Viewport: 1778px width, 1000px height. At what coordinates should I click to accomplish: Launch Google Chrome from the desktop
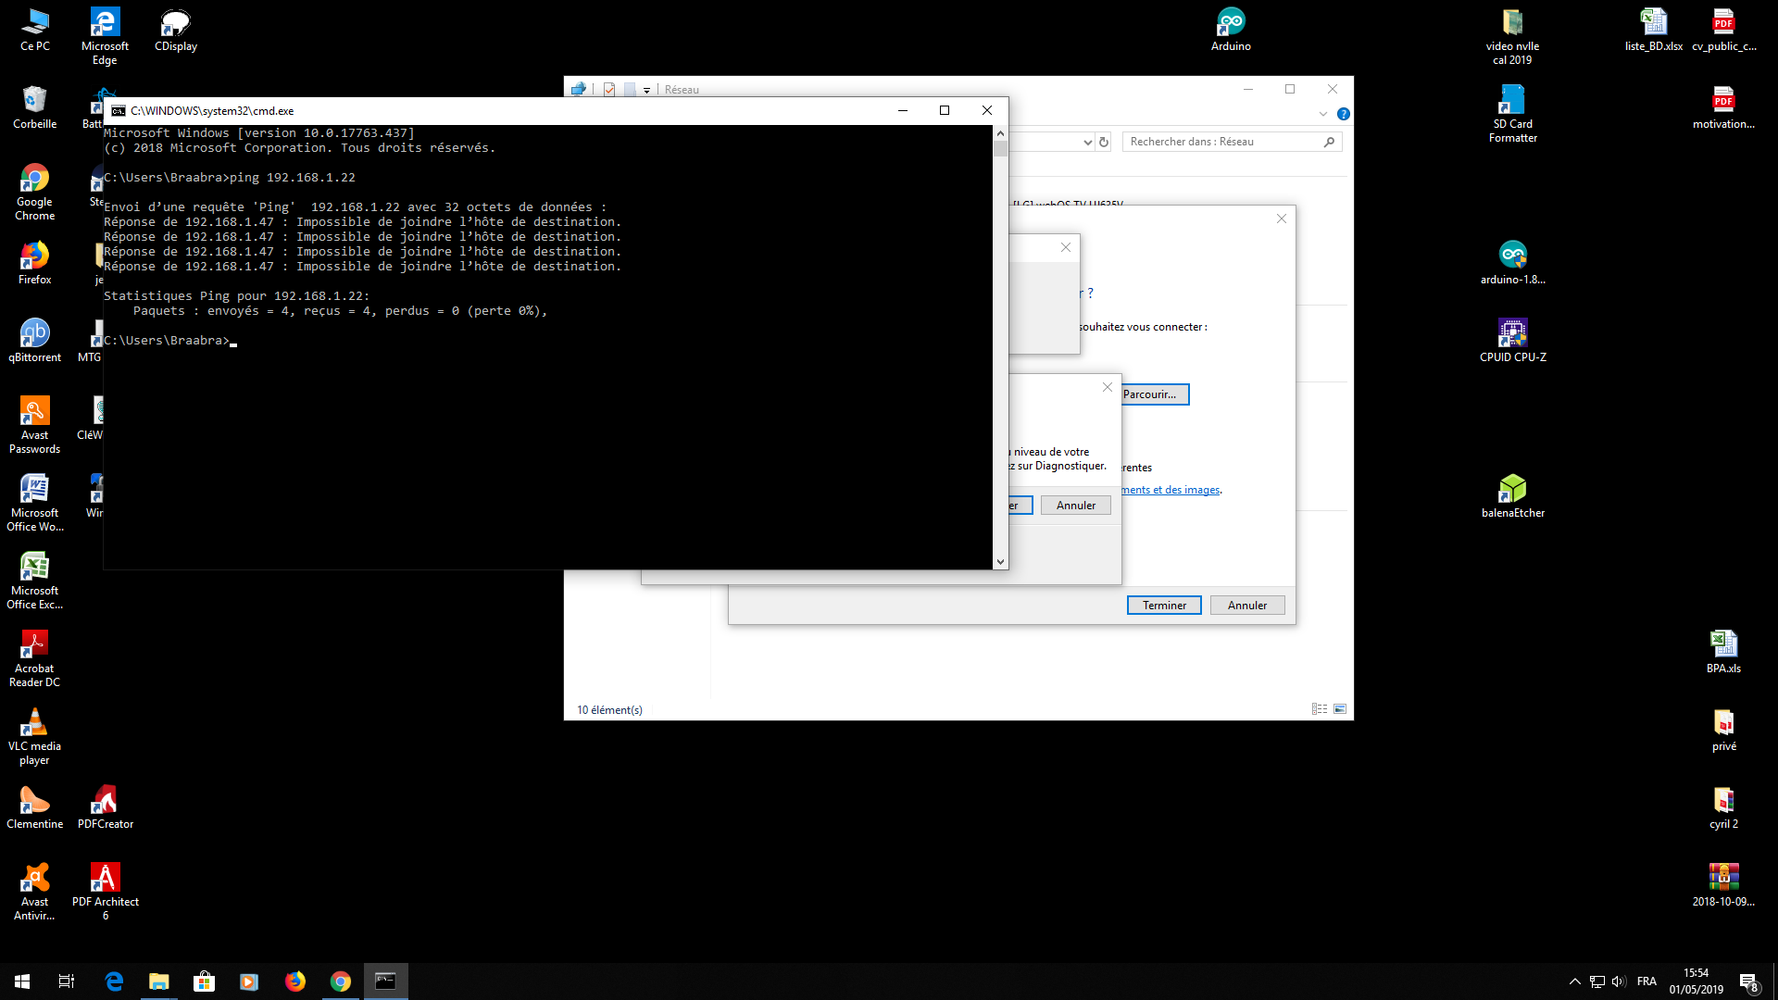click(35, 193)
